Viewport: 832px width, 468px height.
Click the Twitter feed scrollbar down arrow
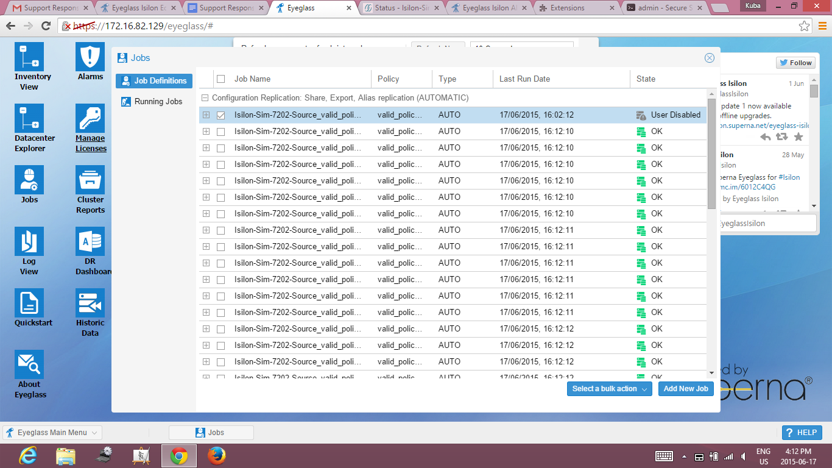[x=813, y=206]
